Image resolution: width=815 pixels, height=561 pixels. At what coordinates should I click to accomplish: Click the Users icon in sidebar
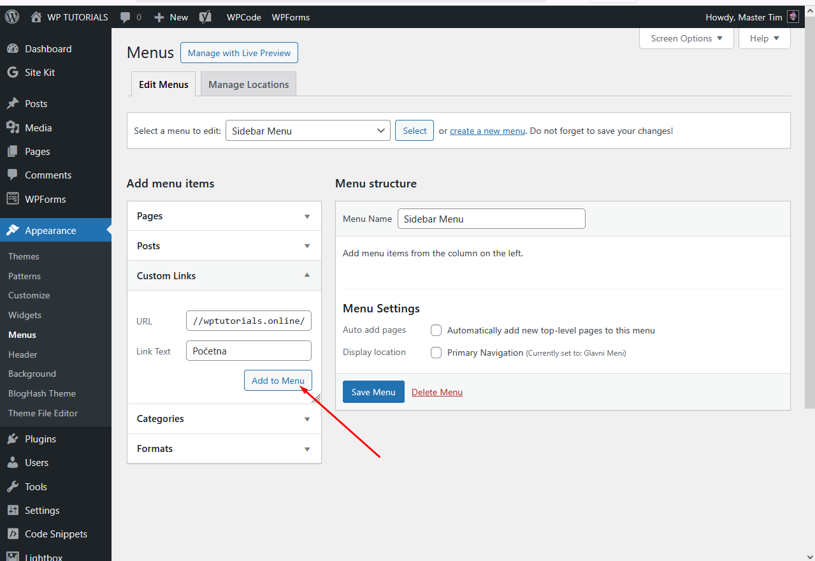click(x=13, y=462)
